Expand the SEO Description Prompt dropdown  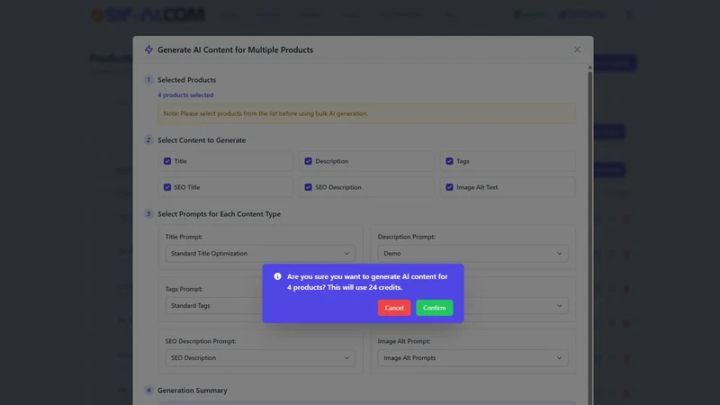click(260, 357)
